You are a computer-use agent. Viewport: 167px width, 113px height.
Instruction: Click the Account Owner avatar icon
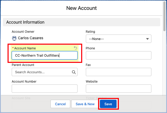(14, 38)
